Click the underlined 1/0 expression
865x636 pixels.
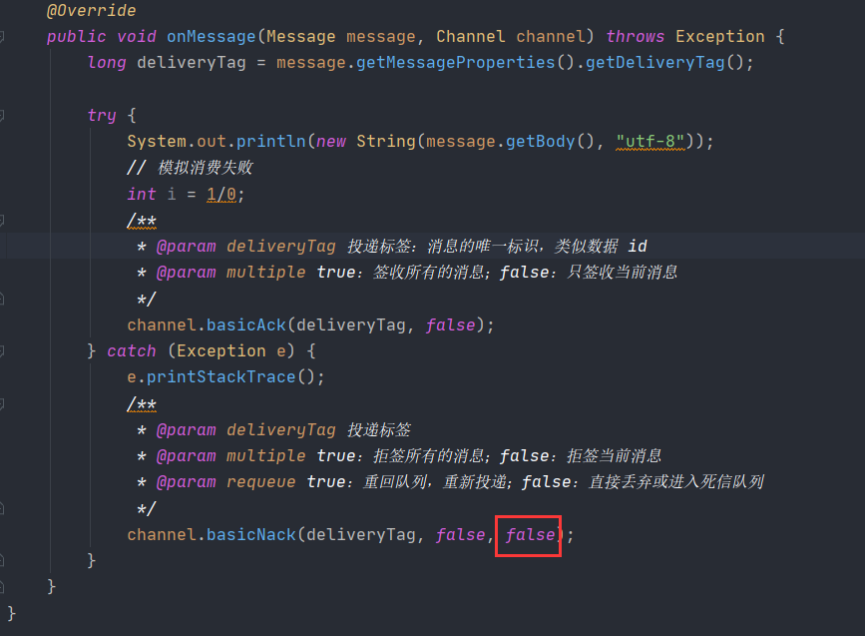221,194
